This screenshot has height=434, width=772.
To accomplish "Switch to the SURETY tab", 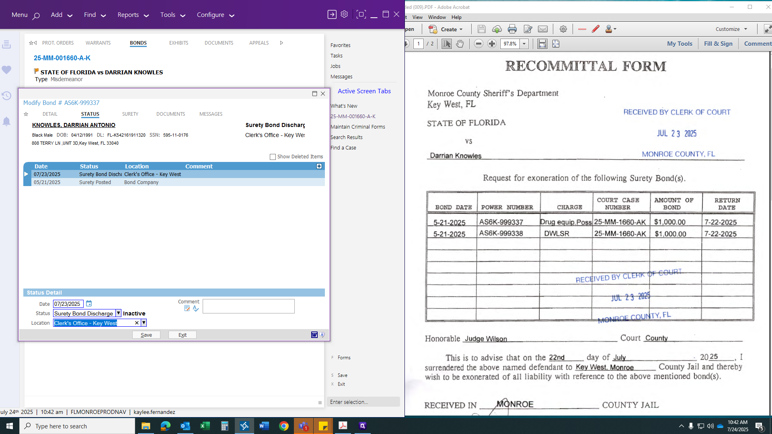I will point(130,114).
